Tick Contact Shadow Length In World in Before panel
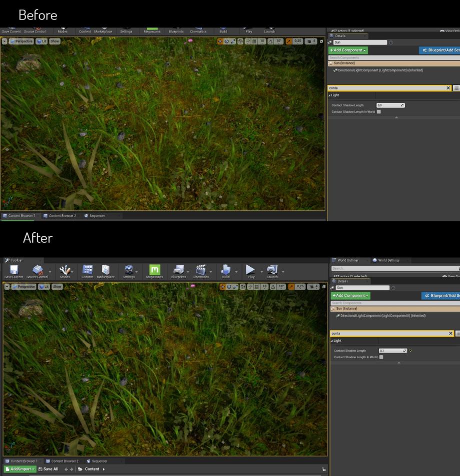The width and height of the screenshot is (460, 476). (x=378, y=111)
